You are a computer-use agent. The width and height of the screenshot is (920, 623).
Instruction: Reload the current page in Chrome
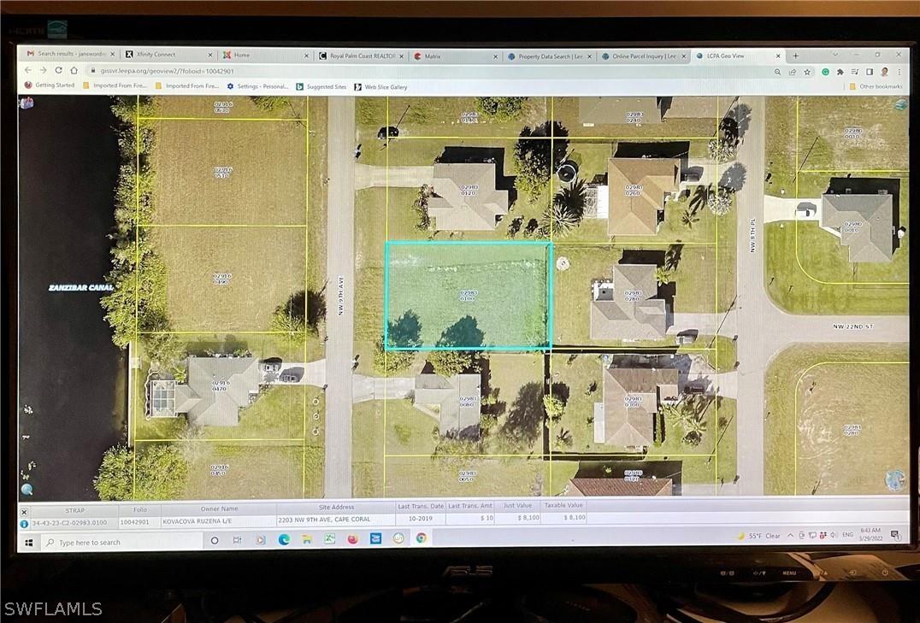pyautogui.click(x=56, y=72)
